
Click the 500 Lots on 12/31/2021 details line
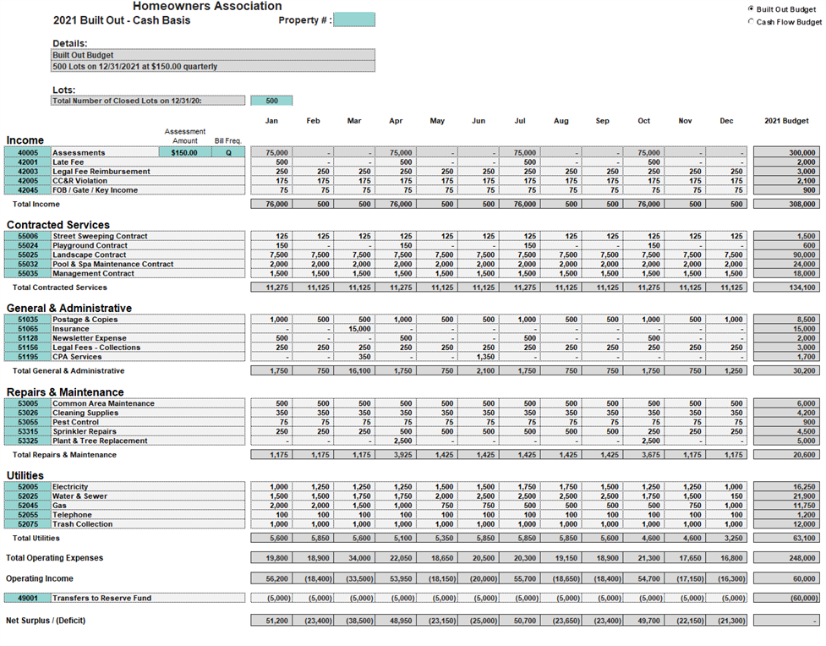pyautogui.click(x=213, y=66)
